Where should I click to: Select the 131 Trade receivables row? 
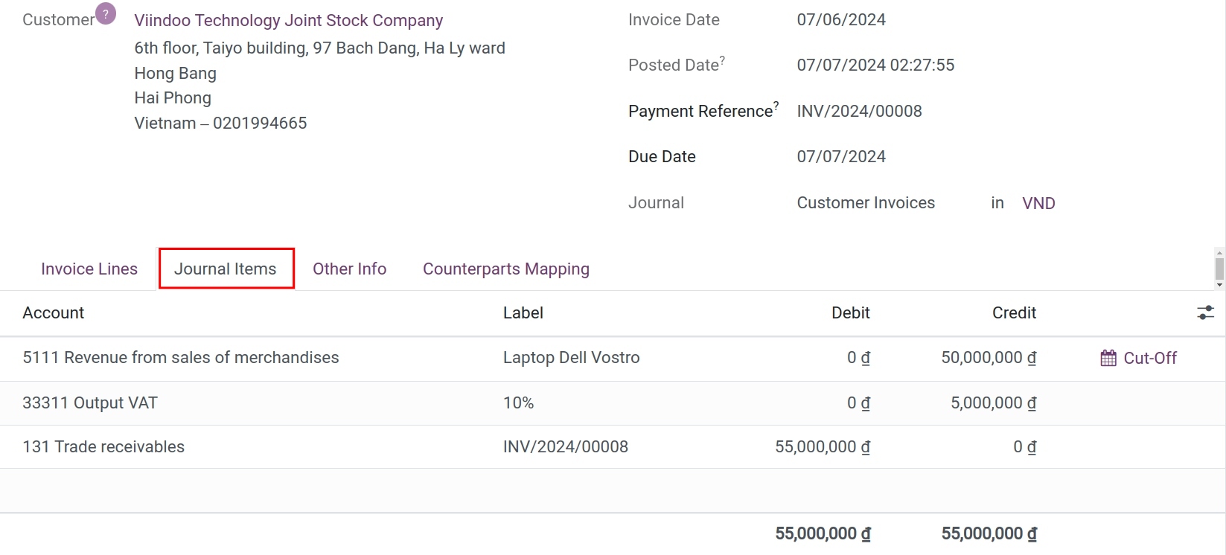[x=103, y=446]
